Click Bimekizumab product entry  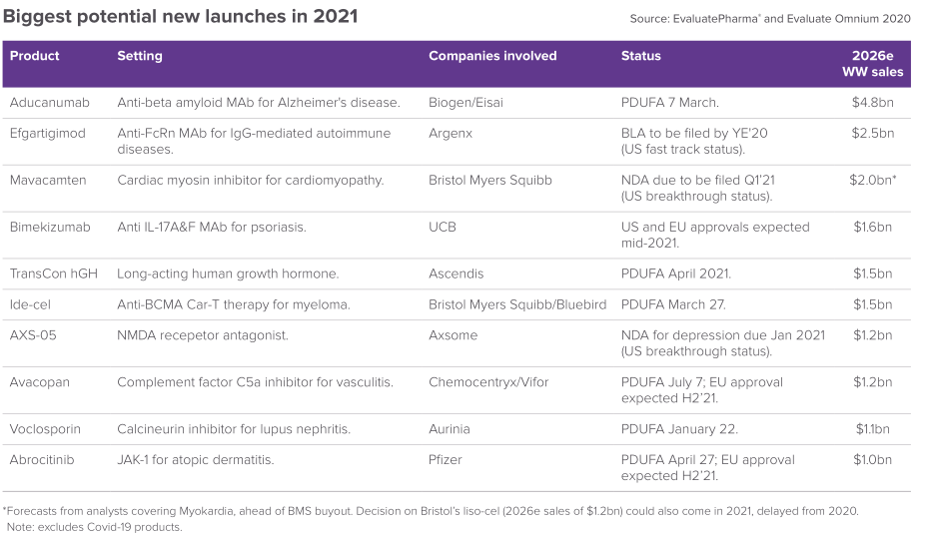(50, 227)
